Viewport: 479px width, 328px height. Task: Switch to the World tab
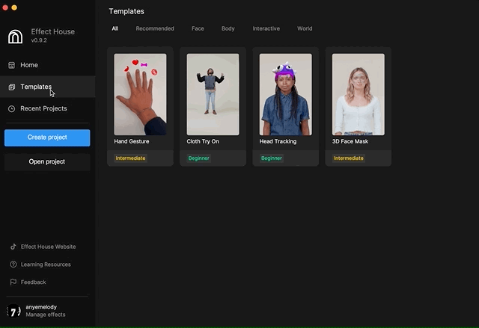coord(305,28)
